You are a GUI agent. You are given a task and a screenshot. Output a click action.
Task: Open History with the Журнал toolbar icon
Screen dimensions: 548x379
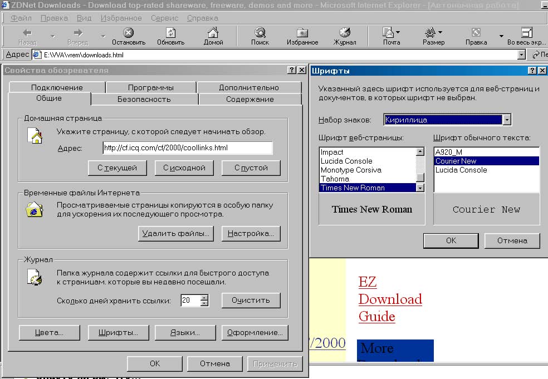345,32
